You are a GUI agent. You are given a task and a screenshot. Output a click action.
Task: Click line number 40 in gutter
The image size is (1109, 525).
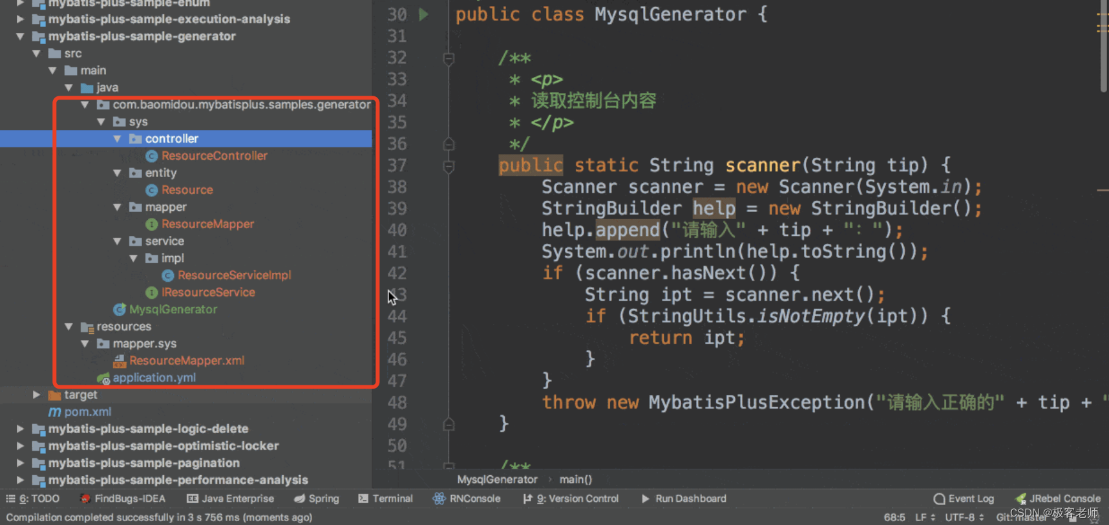(397, 230)
